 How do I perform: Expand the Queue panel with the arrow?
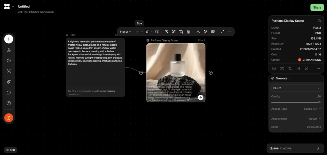318,148
